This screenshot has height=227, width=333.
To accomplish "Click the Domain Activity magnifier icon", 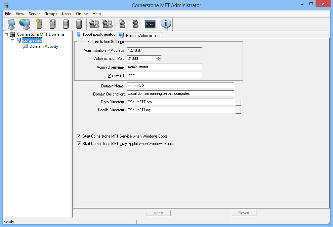I will tap(25, 46).
